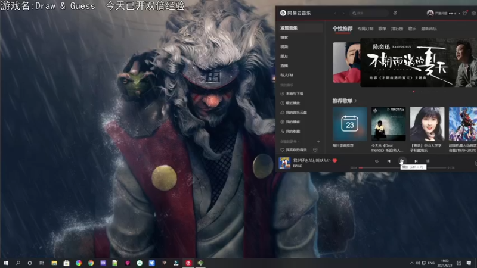Go back with the left arrow
The image size is (477, 268).
point(335,13)
